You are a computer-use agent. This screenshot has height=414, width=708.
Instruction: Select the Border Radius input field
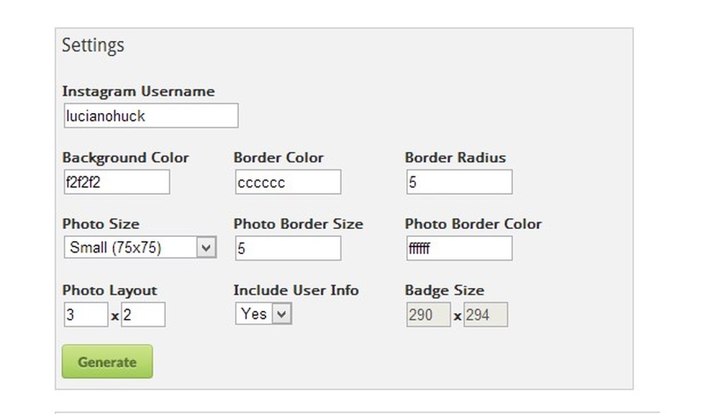[x=458, y=182]
